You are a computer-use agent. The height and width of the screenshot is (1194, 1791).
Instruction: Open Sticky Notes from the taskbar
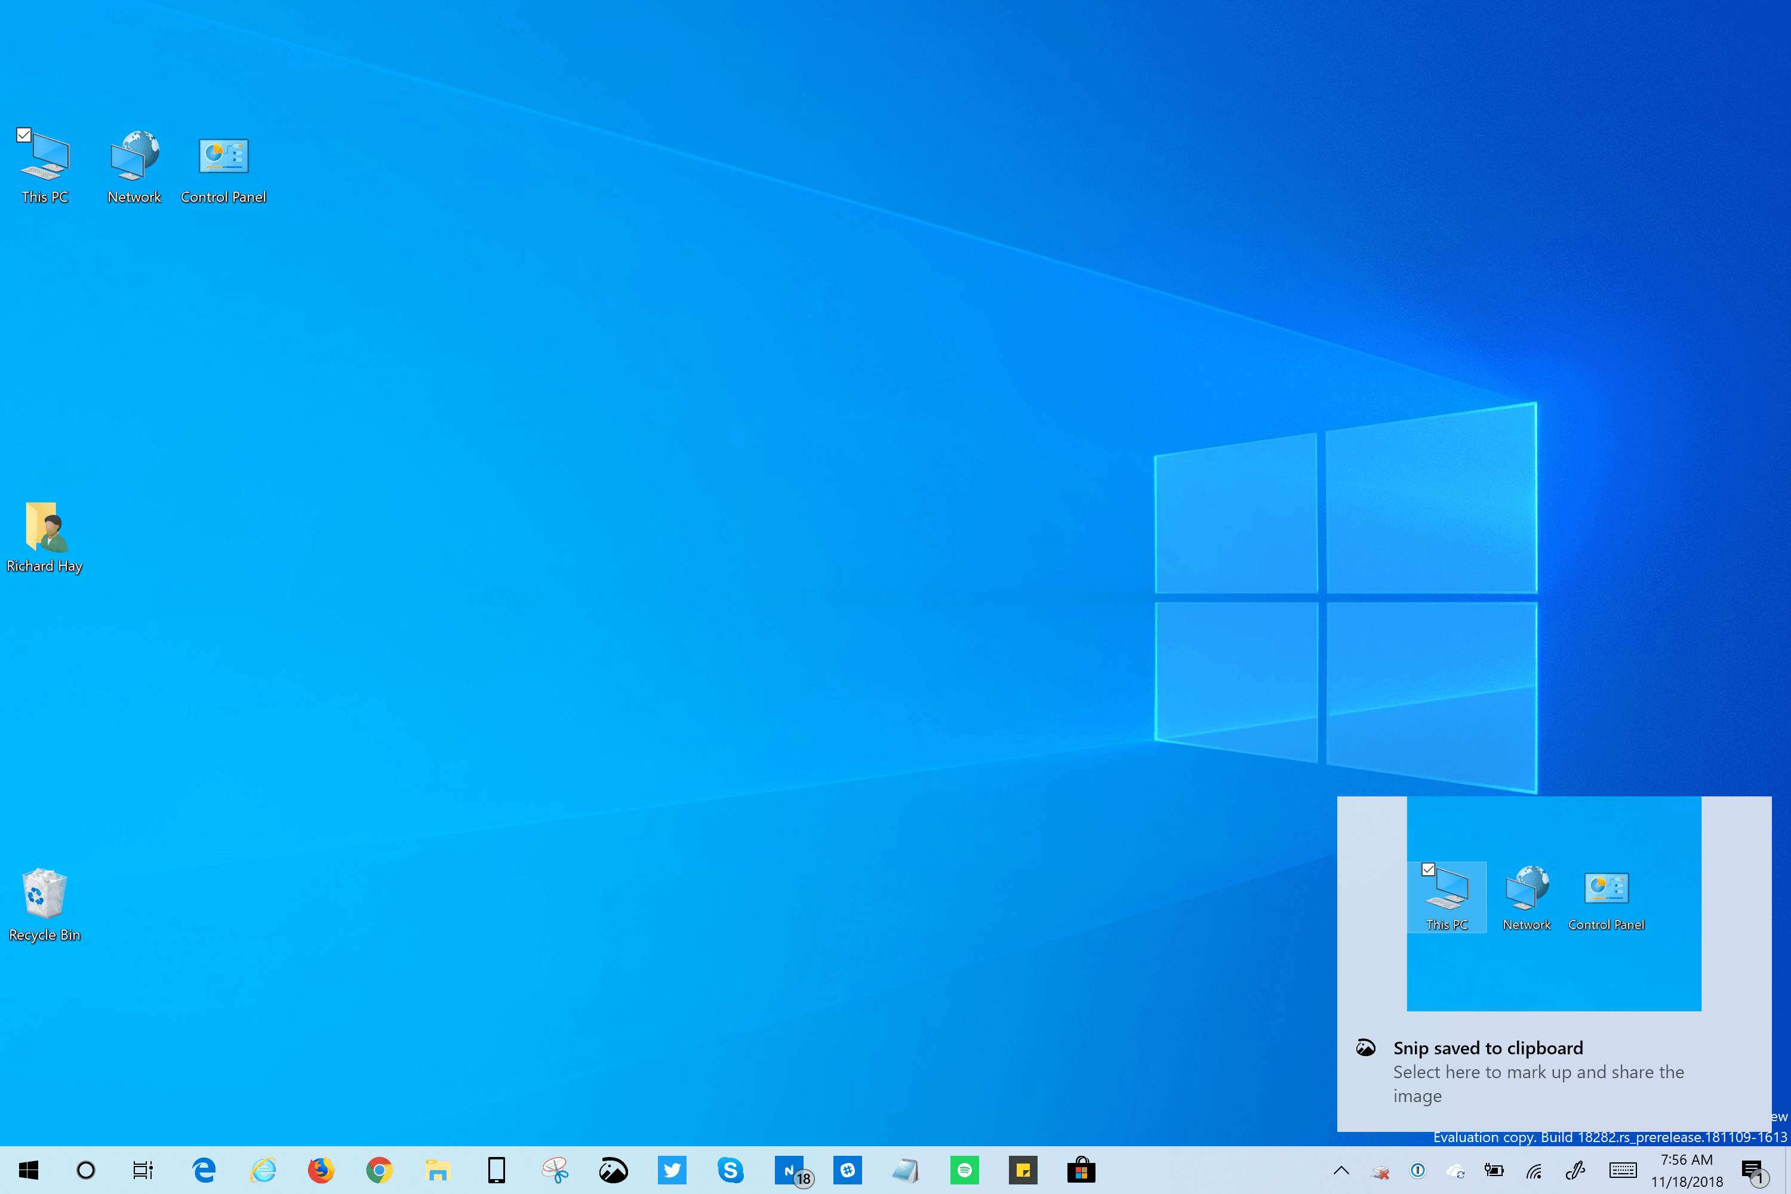tap(1023, 1170)
